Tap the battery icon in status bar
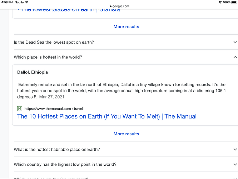Viewport: 238px width, 179px height. (234, 2)
